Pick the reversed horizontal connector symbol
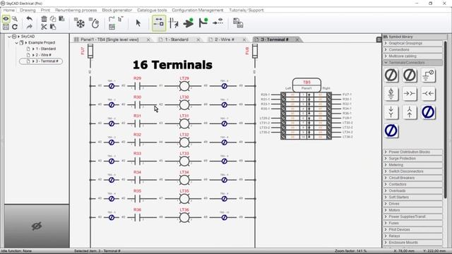Viewport: 452px width, 254px height. (x=429, y=94)
